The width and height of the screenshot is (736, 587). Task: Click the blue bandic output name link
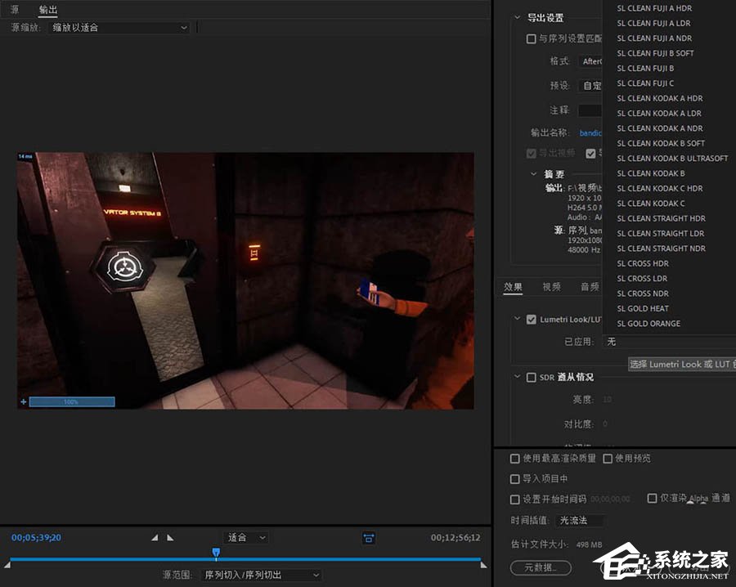pyautogui.click(x=590, y=133)
